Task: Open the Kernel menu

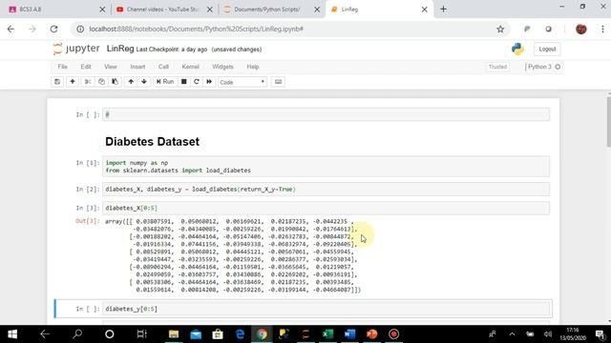Action: tap(190, 67)
